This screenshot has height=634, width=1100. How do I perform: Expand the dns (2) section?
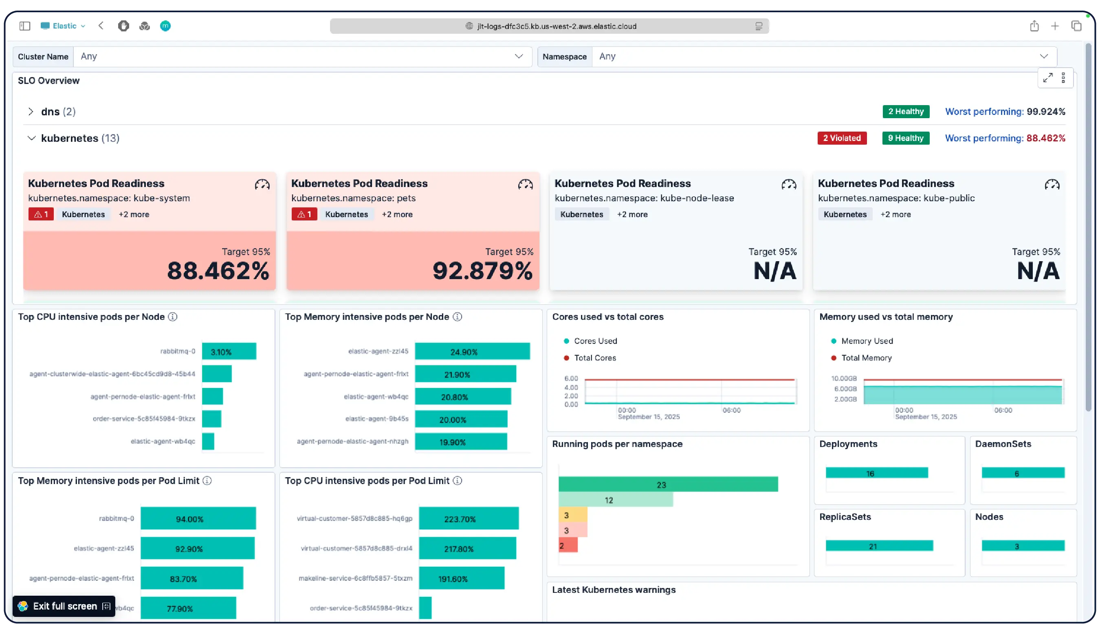31,112
